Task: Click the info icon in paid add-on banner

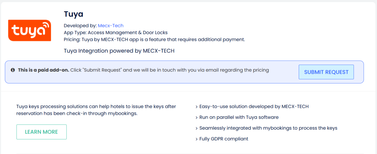Action: coord(13,70)
